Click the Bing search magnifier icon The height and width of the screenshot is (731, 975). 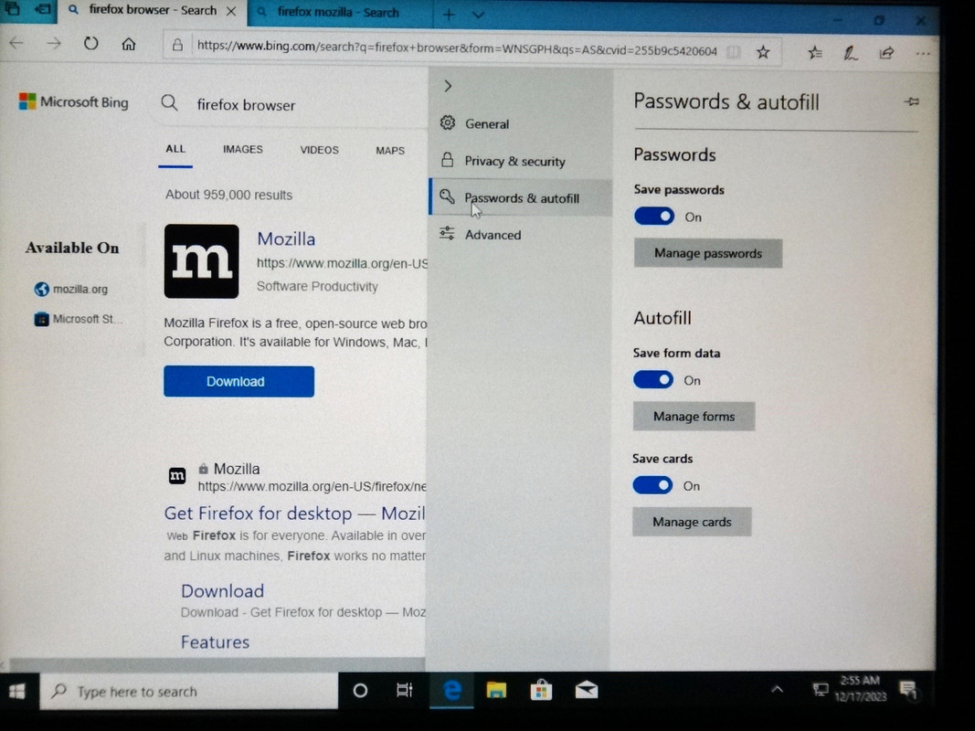[169, 103]
